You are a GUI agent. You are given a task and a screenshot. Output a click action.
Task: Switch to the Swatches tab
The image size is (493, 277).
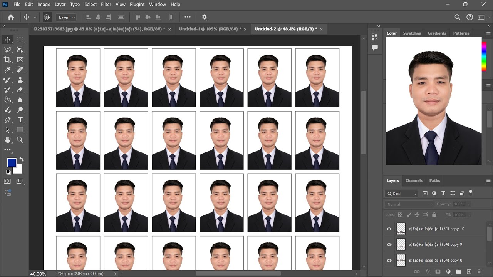click(412, 33)
